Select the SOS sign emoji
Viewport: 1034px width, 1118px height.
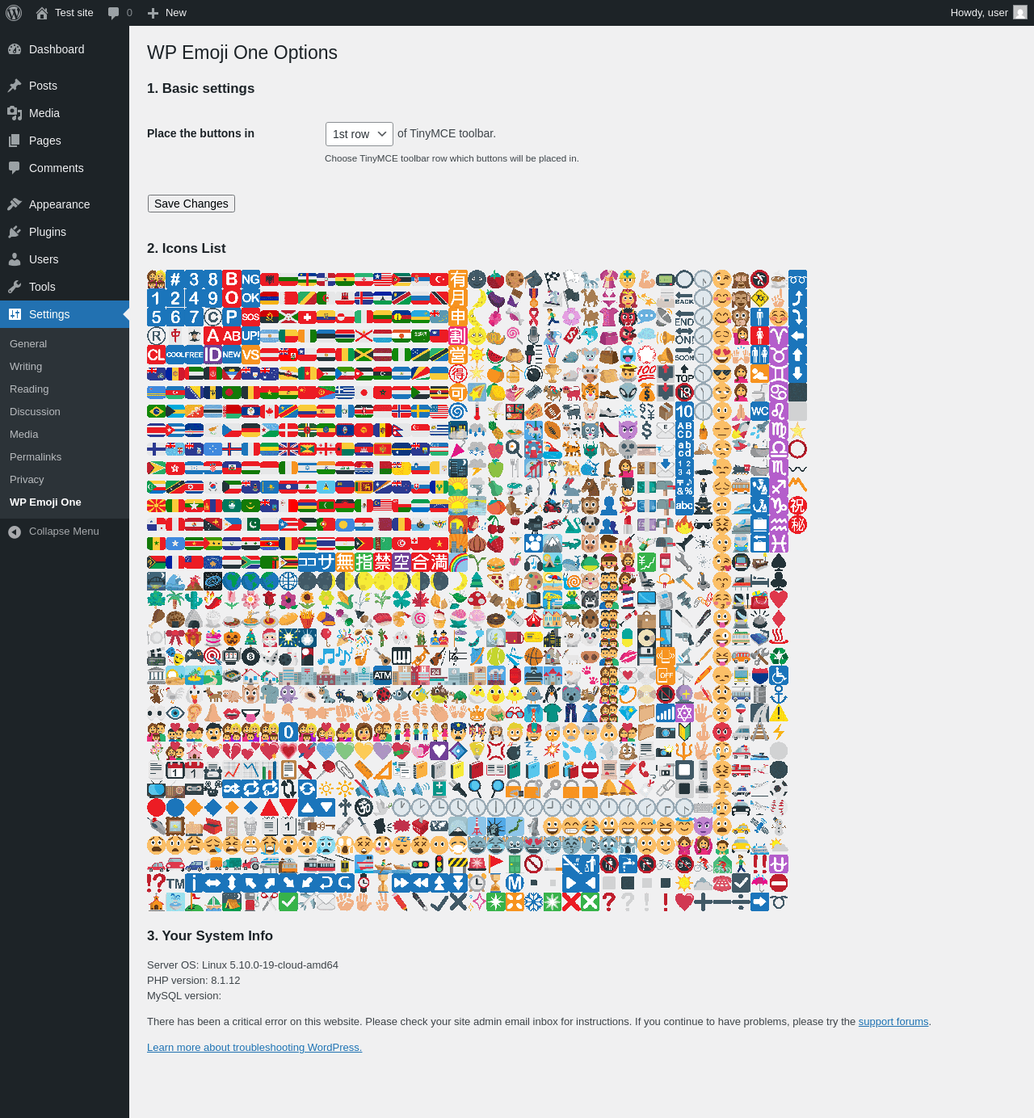click(x=251, y=317)
